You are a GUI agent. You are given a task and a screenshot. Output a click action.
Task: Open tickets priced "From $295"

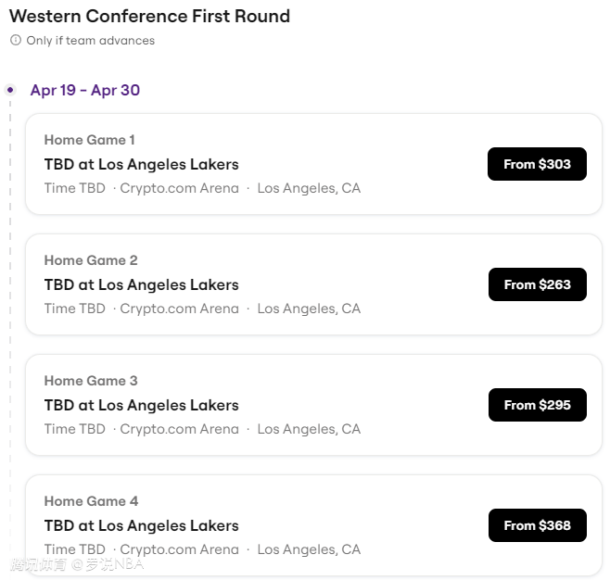click(x=537, y=405)
